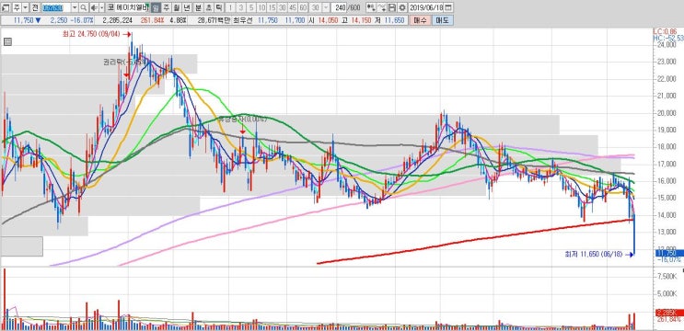
Task: Click the grid icon in chart corner
Action: coord(7,41)
